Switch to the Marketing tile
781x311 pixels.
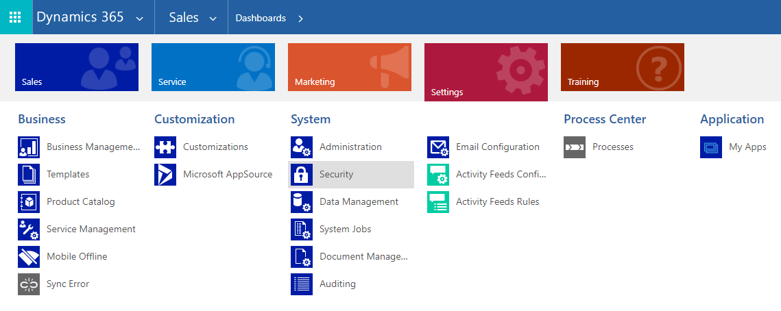coord(349,67)
